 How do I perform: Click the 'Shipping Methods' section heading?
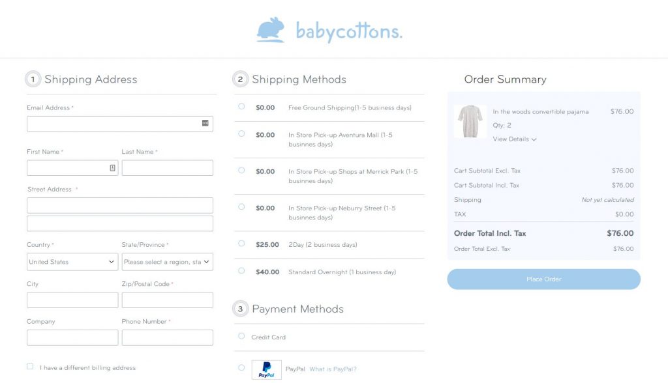coord(299,79)
